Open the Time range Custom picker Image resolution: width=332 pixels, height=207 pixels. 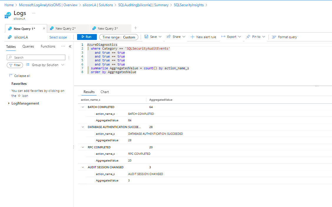119,37
